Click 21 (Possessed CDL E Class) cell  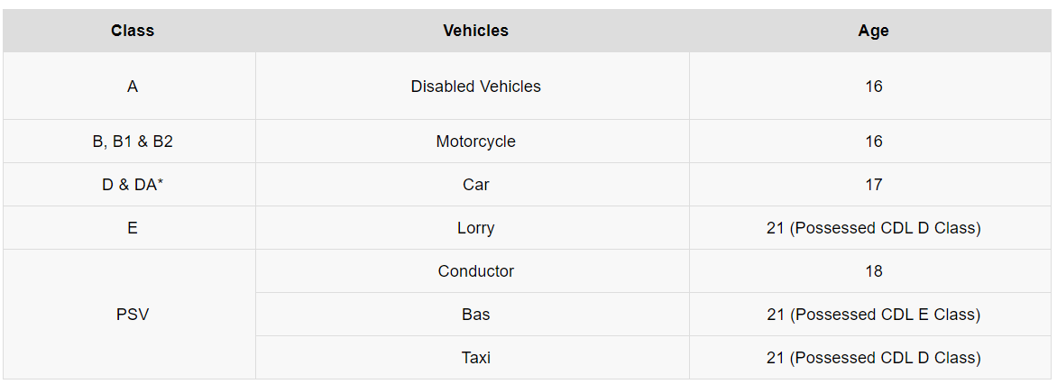tap(873, 315)
